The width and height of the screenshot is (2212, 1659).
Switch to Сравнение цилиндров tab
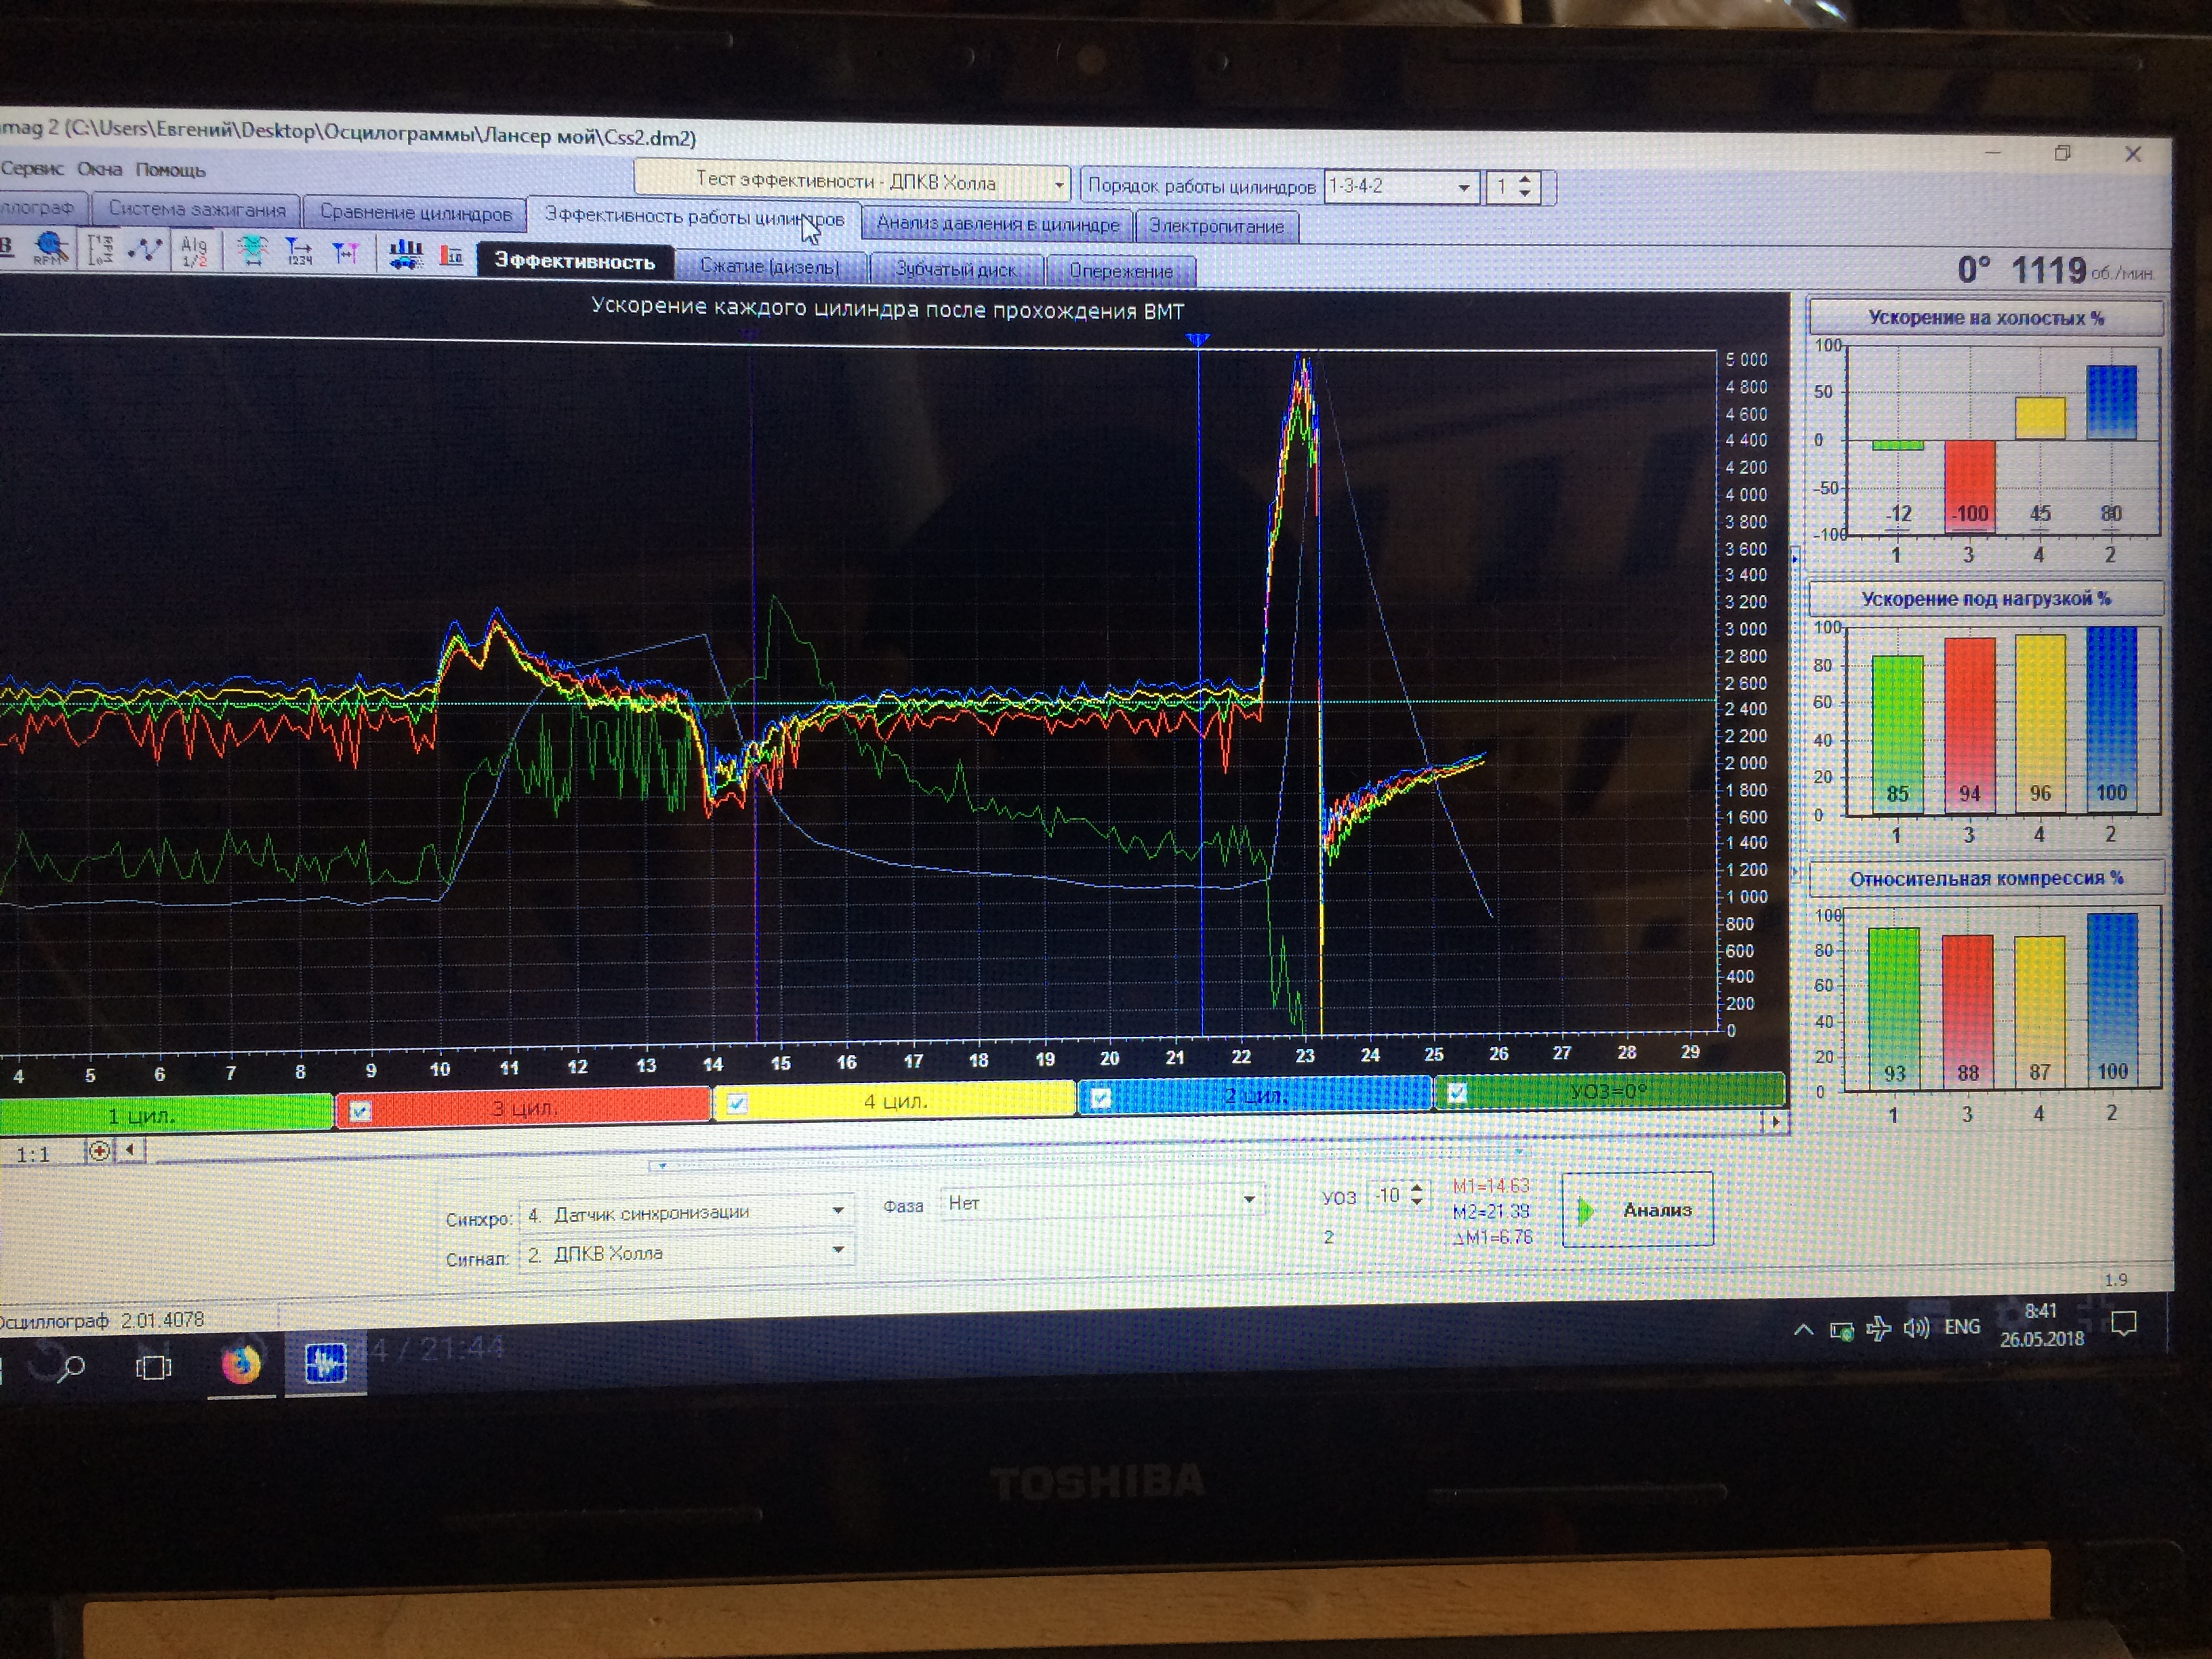(x=415, y=213)
